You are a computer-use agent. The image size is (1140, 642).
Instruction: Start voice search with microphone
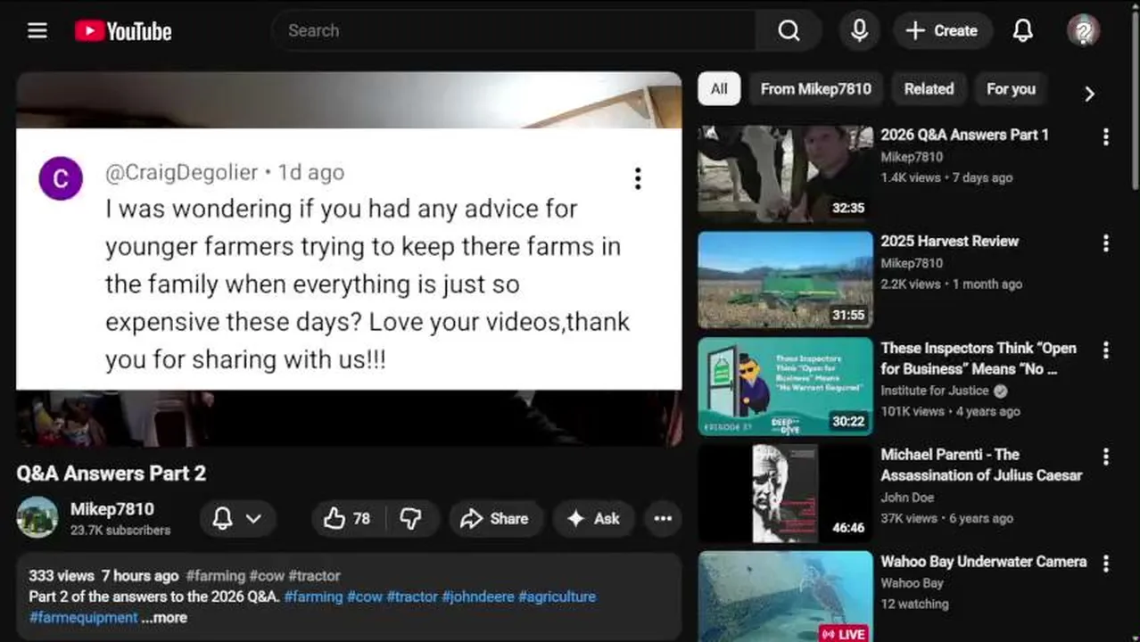[x=859, y=30]
